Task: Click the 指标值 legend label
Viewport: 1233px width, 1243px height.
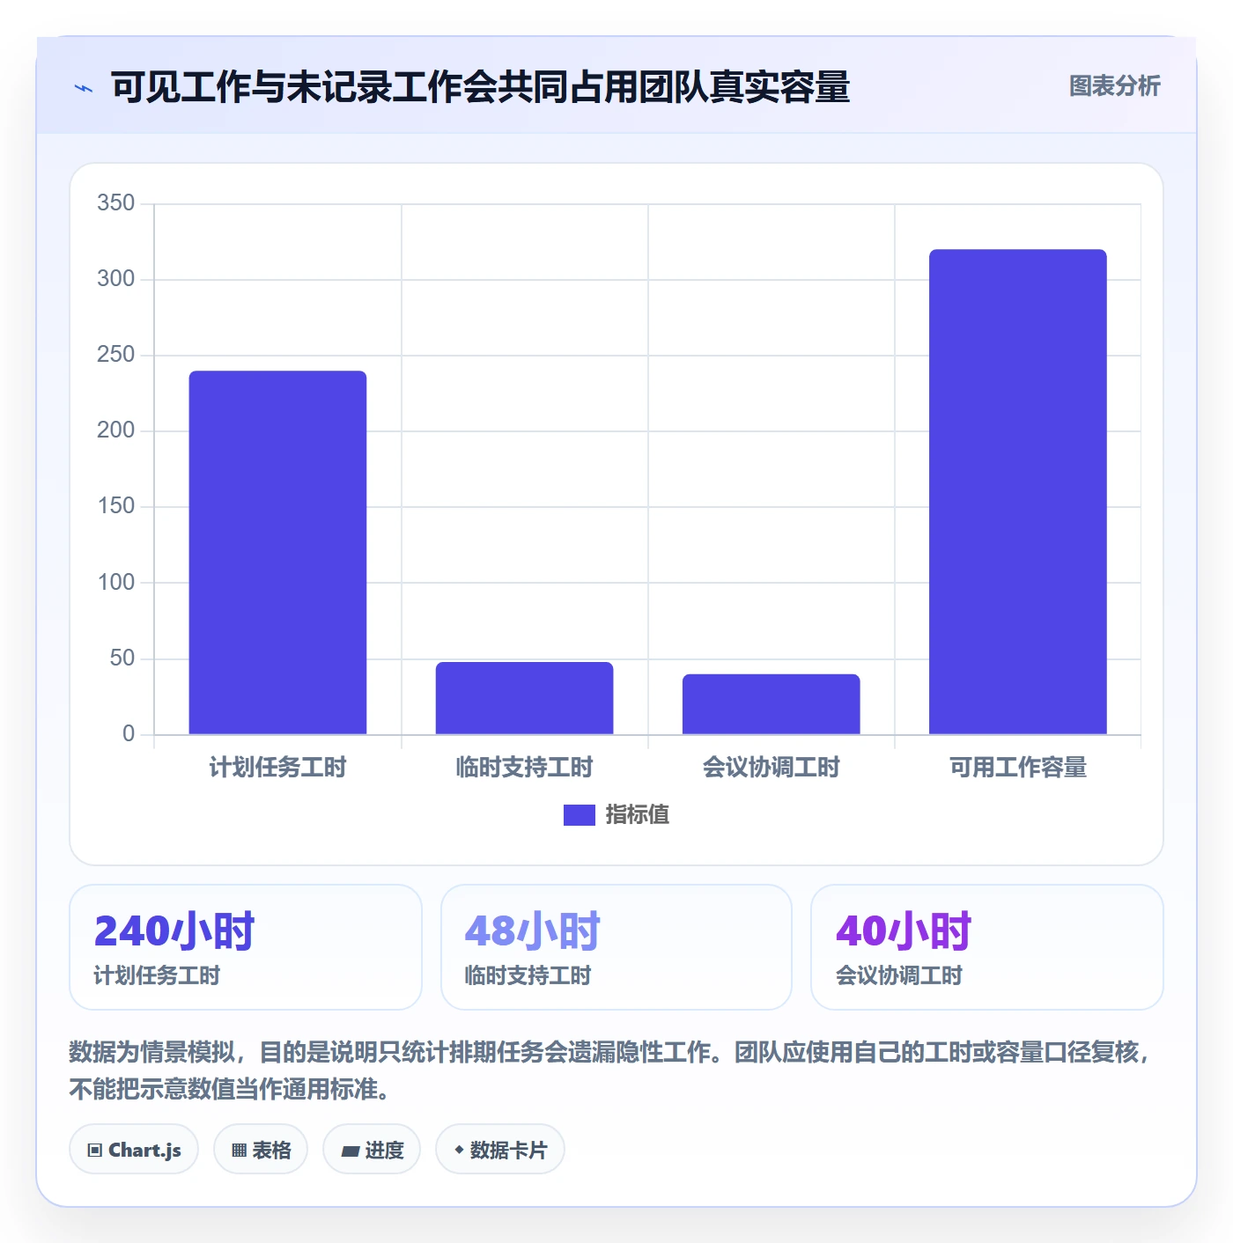Action: point(638,815)
